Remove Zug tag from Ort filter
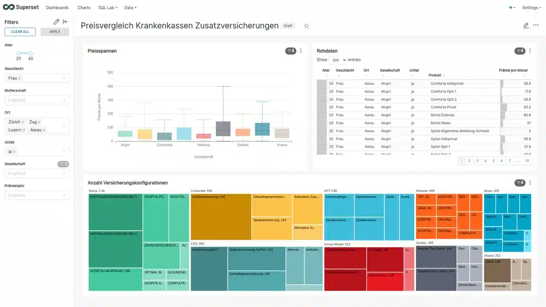Viewport: 546px width, 307px height. pyautogui.click(x=39, y=122)
